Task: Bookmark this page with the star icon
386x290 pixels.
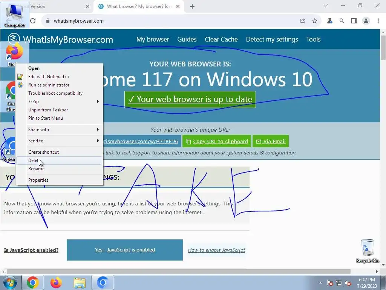Action: (315, 21)
